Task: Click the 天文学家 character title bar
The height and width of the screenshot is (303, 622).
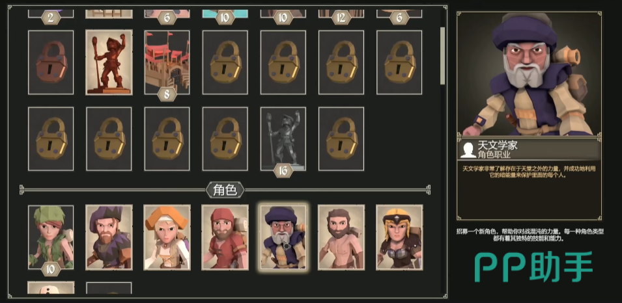Action: point(529,149)
